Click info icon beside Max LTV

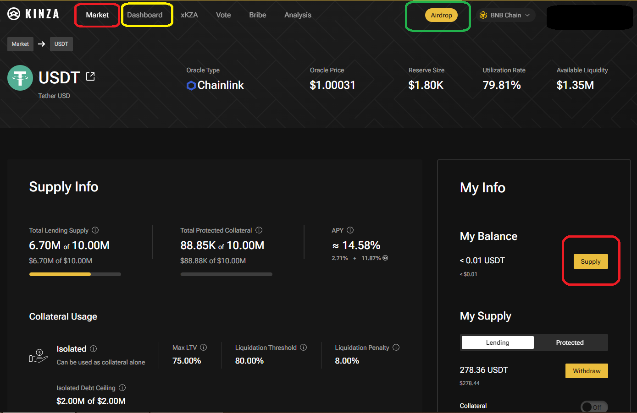tap(204, 348)
